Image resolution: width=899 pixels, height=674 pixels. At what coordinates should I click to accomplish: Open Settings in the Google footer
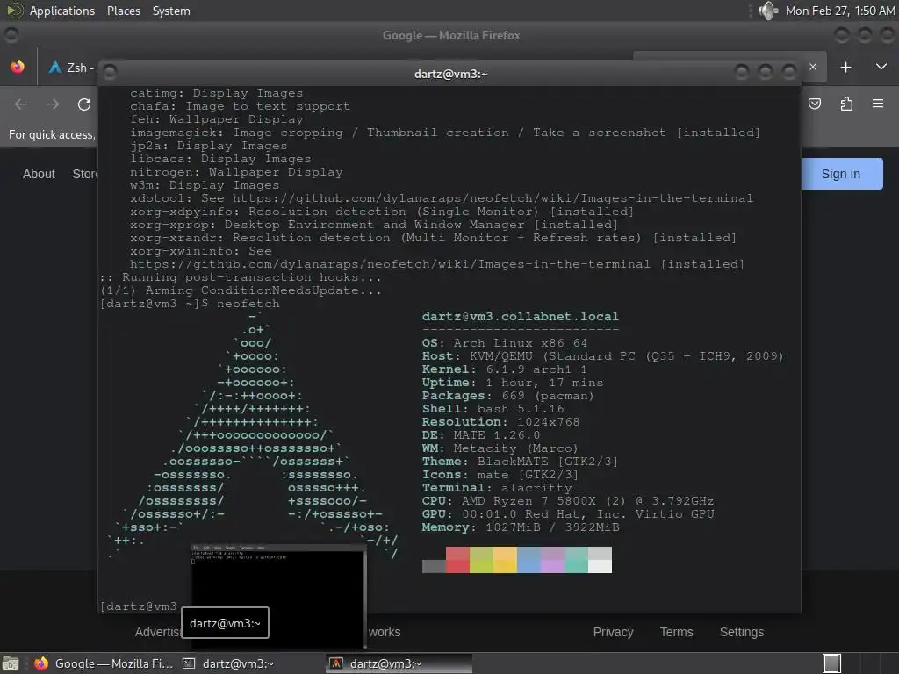(741, 632)
